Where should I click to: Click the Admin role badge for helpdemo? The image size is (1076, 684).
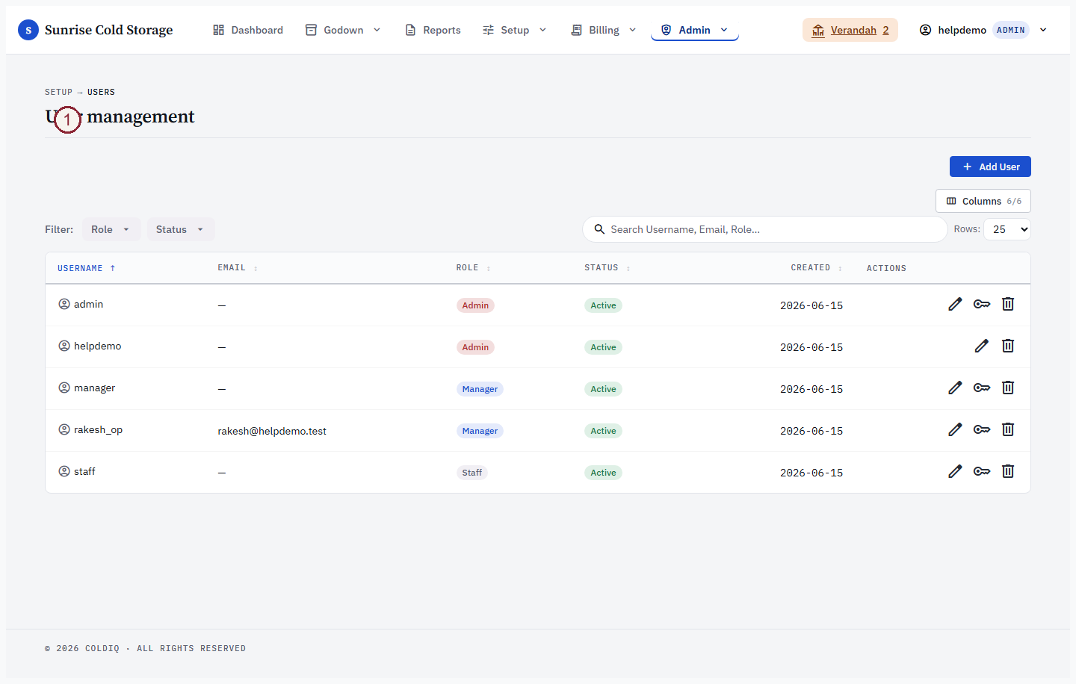click(475, 347)
